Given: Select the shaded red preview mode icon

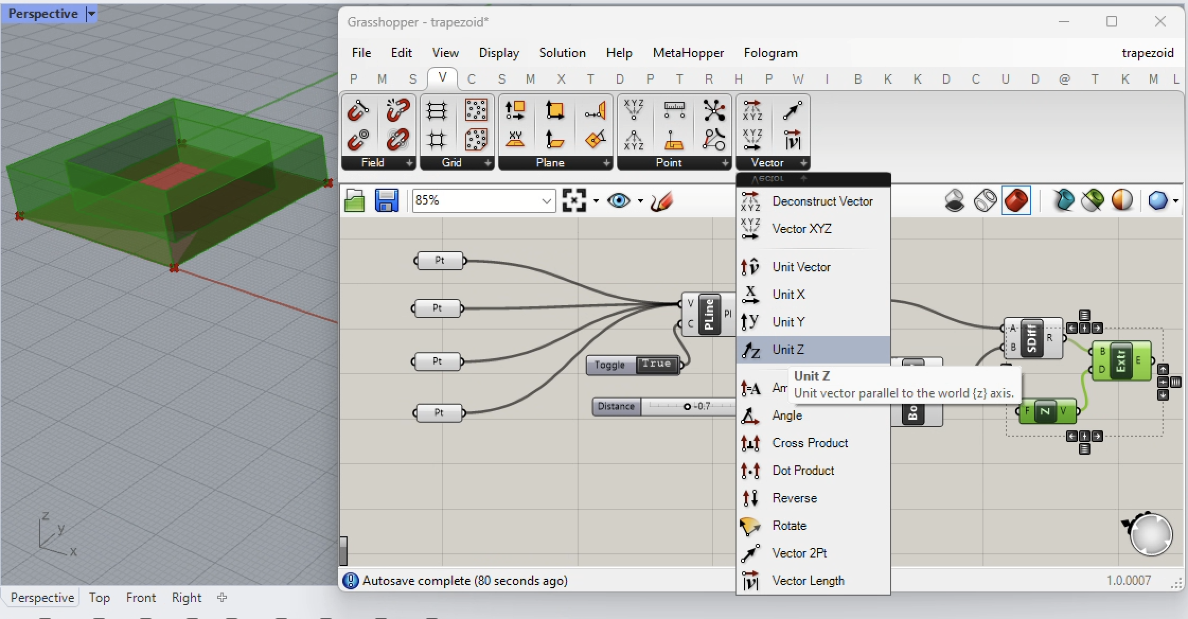Looking at the screenshot, I should [1016, 201].
